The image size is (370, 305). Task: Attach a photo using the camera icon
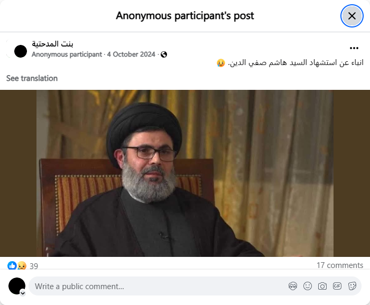(x=322, y=286)
